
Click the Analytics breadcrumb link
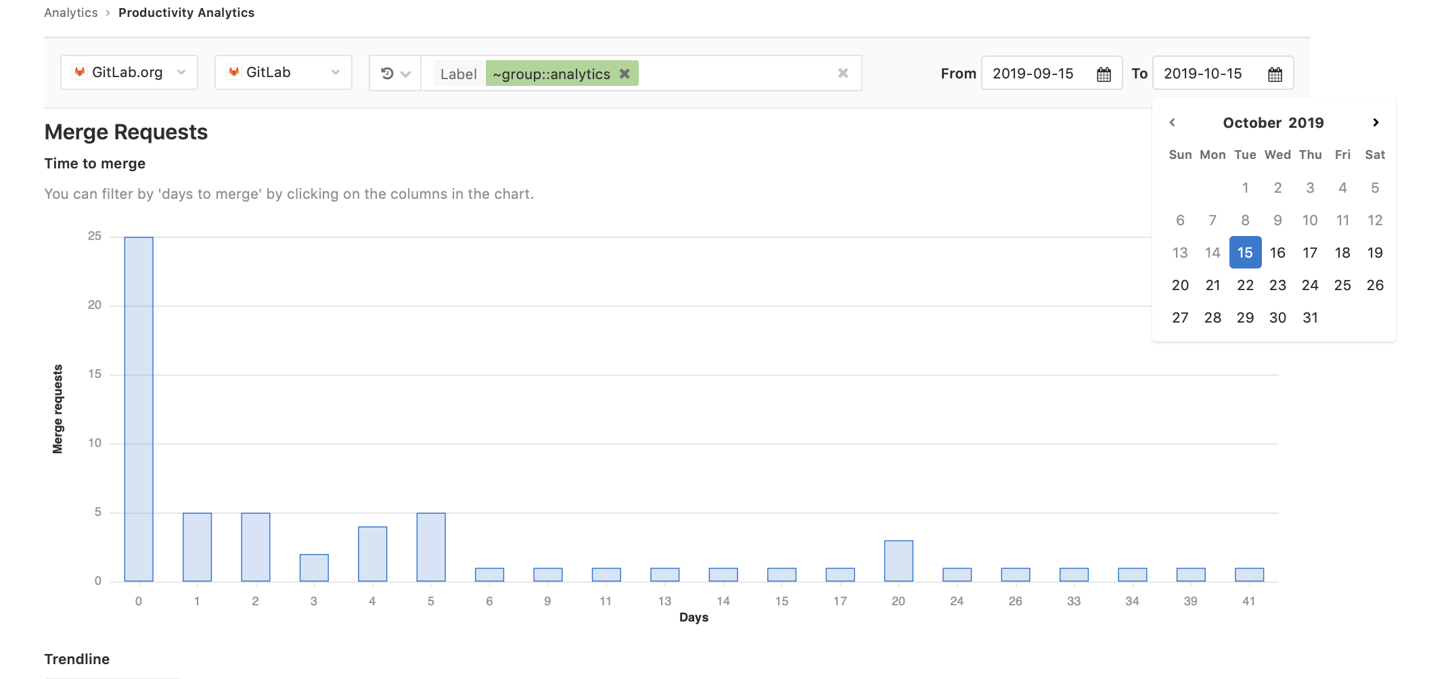70,12
